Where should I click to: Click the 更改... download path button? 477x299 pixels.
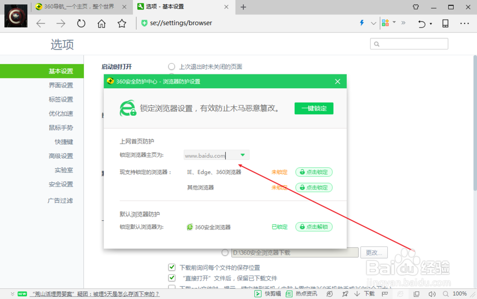[x=374, y=252]
